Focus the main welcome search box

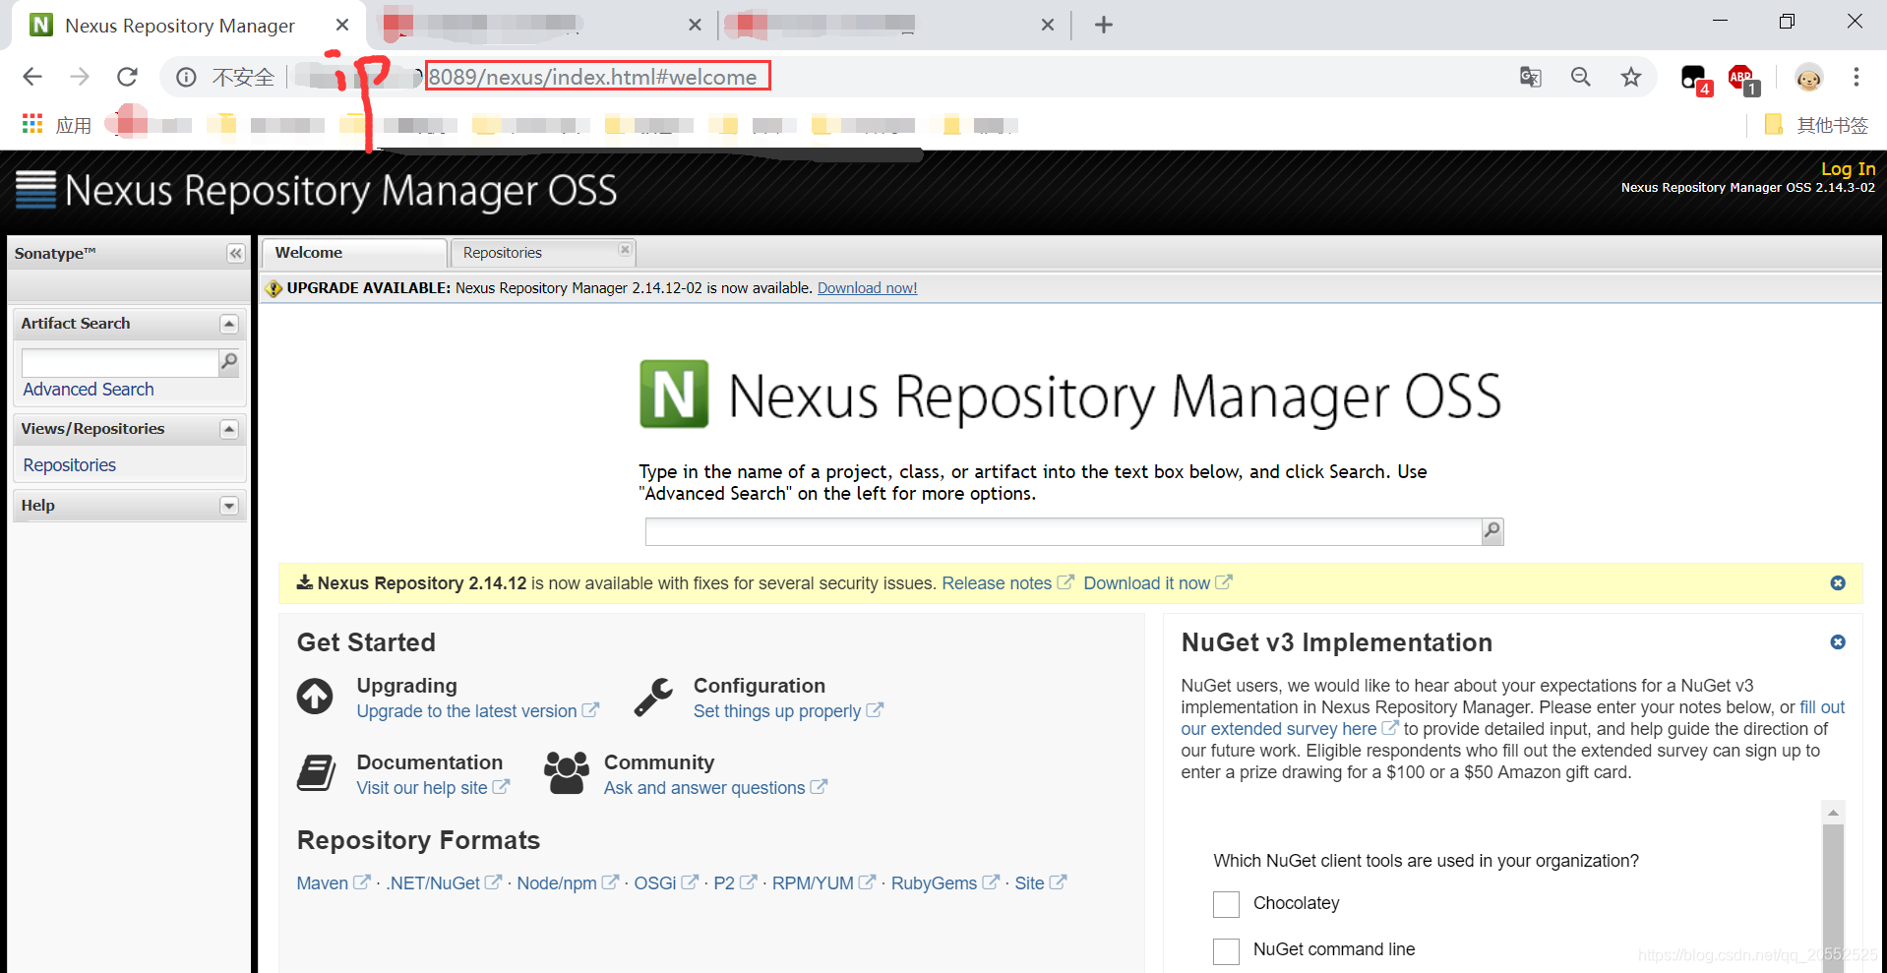[x=1064, y=531]
